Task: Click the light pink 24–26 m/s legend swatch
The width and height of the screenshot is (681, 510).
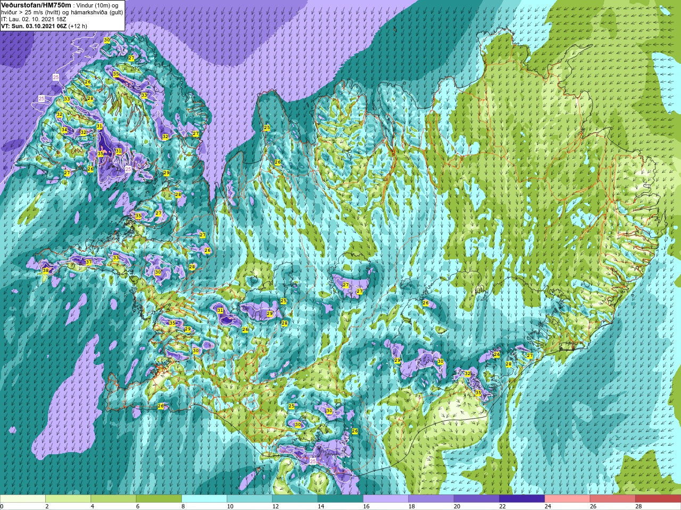Action: 567,499
